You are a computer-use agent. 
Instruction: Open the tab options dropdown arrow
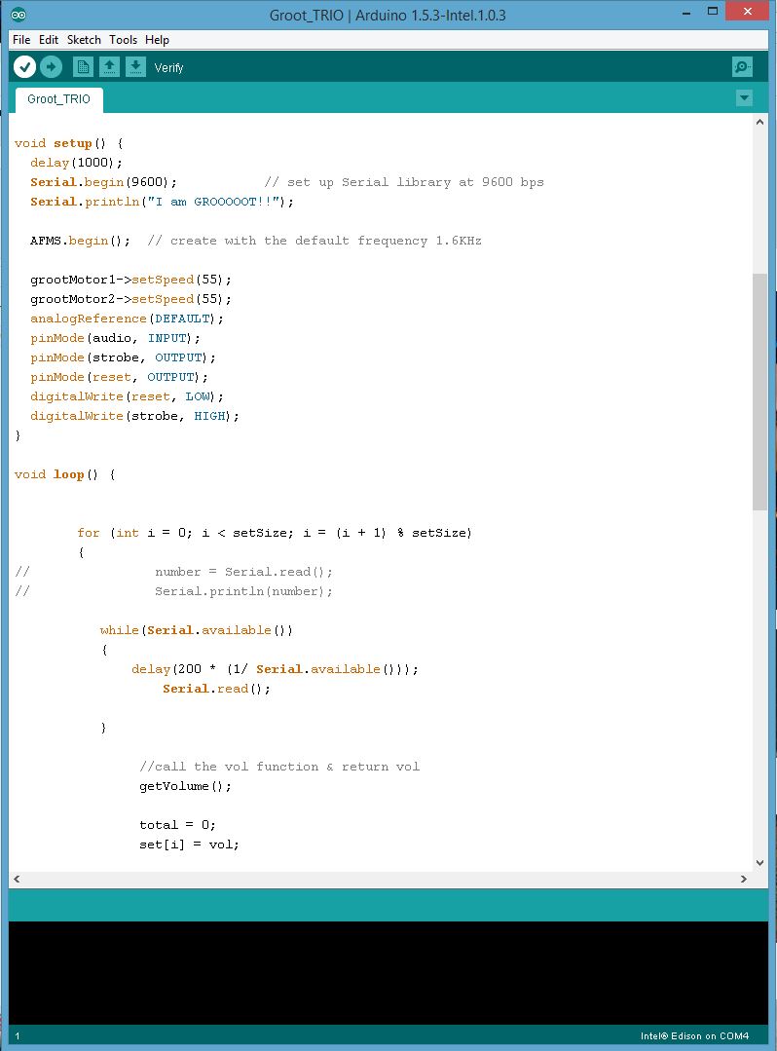pos(744,98)
